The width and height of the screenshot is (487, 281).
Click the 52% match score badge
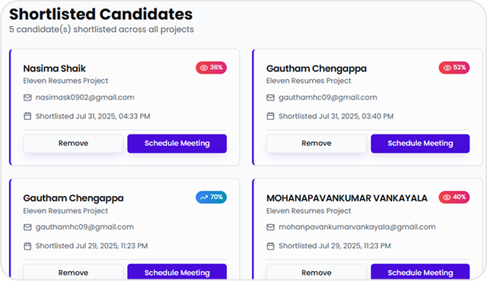[x=454, y=68]
